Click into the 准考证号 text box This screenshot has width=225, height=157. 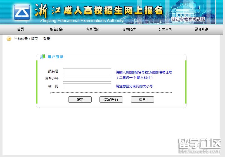[x=87, y=79]
